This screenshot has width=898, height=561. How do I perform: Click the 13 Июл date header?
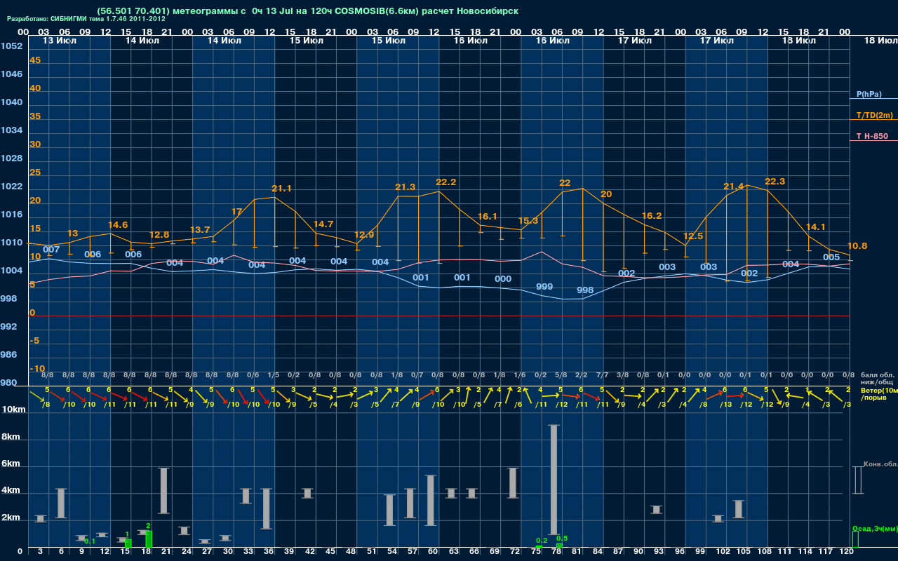(x=60, y=41)
